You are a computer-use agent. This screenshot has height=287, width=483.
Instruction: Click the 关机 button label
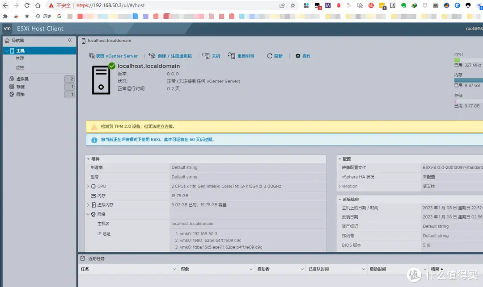click(x=216, y=56)
